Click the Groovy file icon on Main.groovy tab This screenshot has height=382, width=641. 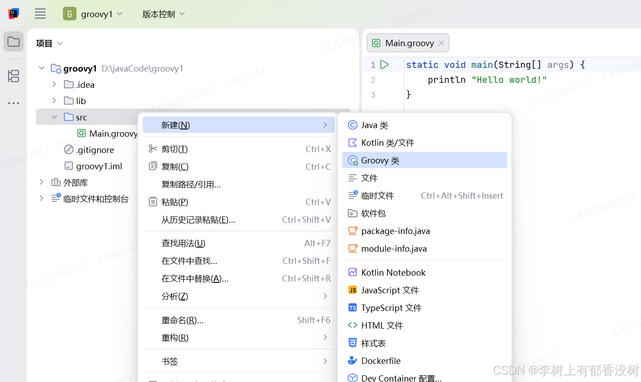coord(376,43)
